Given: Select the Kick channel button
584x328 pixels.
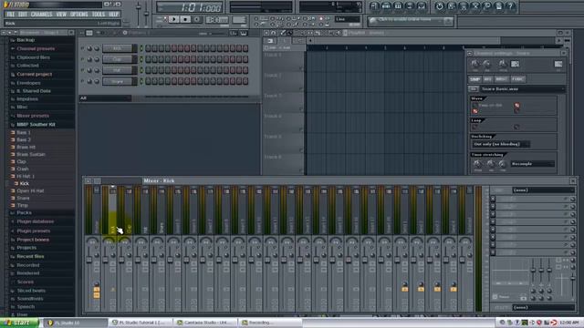Looking at the screenshot, I should click(x=118, y=48).
